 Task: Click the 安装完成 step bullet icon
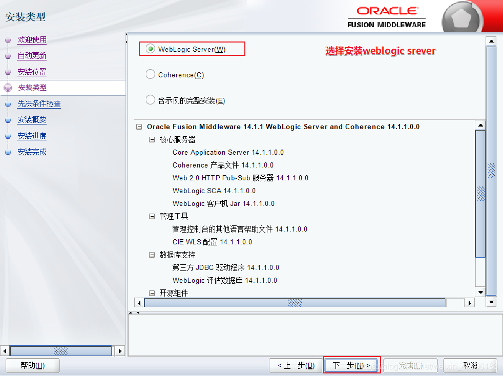click(8, 152)
